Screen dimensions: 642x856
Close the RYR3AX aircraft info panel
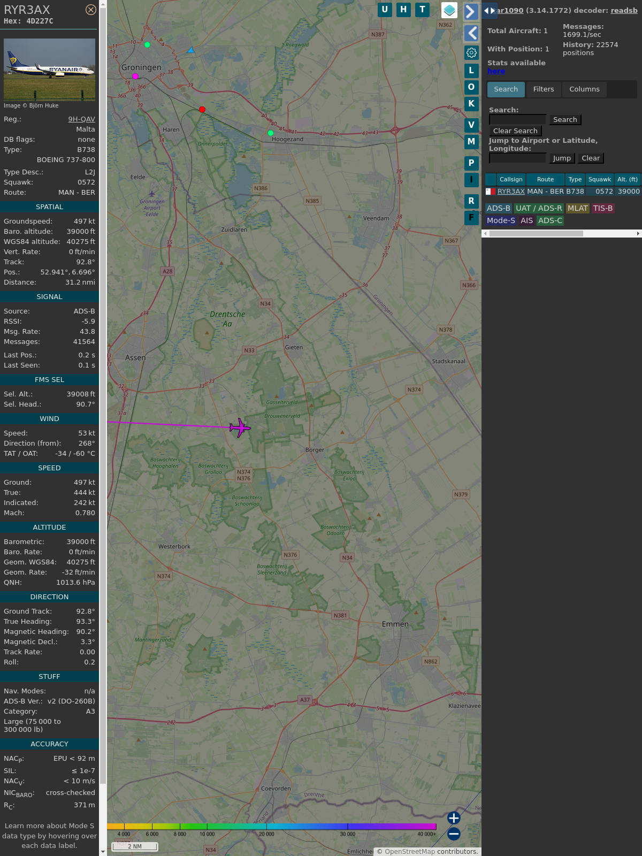(91, 10)
